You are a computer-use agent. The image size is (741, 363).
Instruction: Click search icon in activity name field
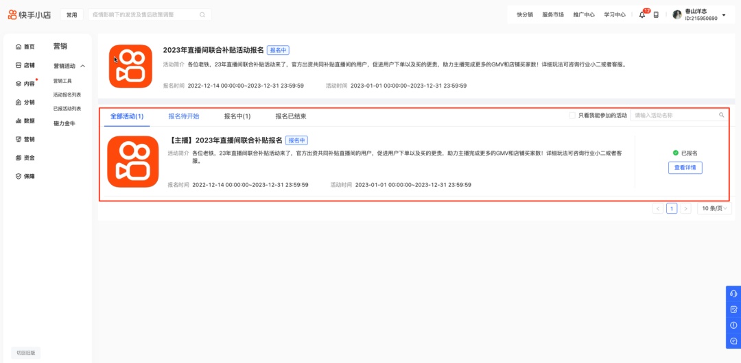pos(721,116)
